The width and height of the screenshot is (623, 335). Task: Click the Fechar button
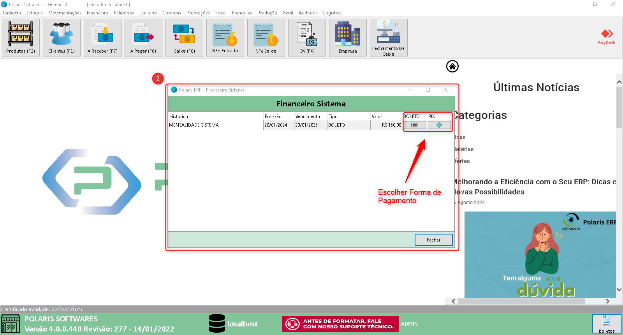(433, 240)
